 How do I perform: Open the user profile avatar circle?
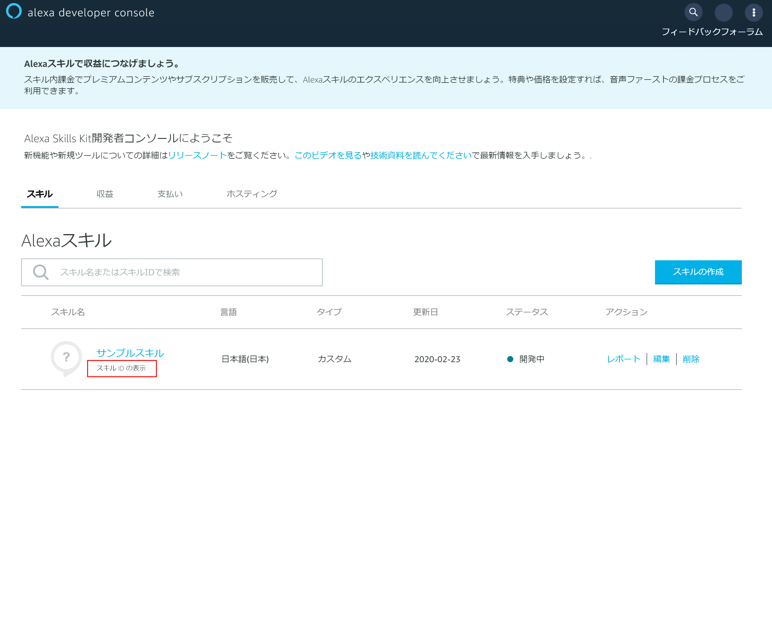coord(723,13)
